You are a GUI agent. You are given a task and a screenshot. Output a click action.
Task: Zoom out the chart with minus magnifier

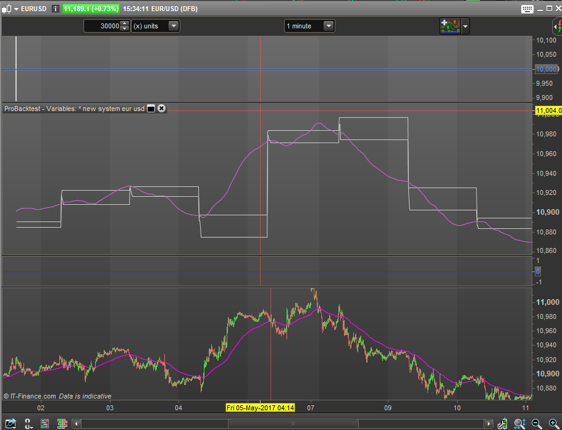click(x=537, y=424)
